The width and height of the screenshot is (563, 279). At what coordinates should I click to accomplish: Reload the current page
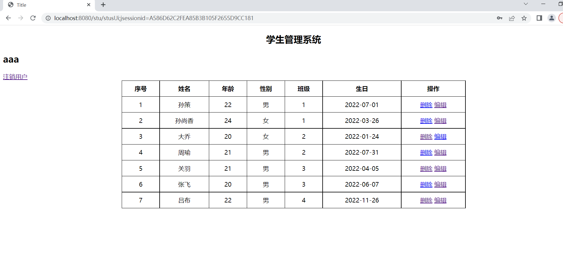tap(33, 18)
